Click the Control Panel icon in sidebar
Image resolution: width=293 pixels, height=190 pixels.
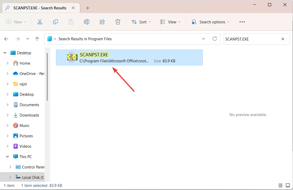click(18, 167)
